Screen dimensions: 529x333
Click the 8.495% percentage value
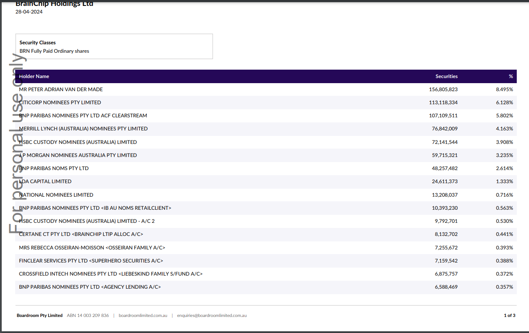(504, 89)
